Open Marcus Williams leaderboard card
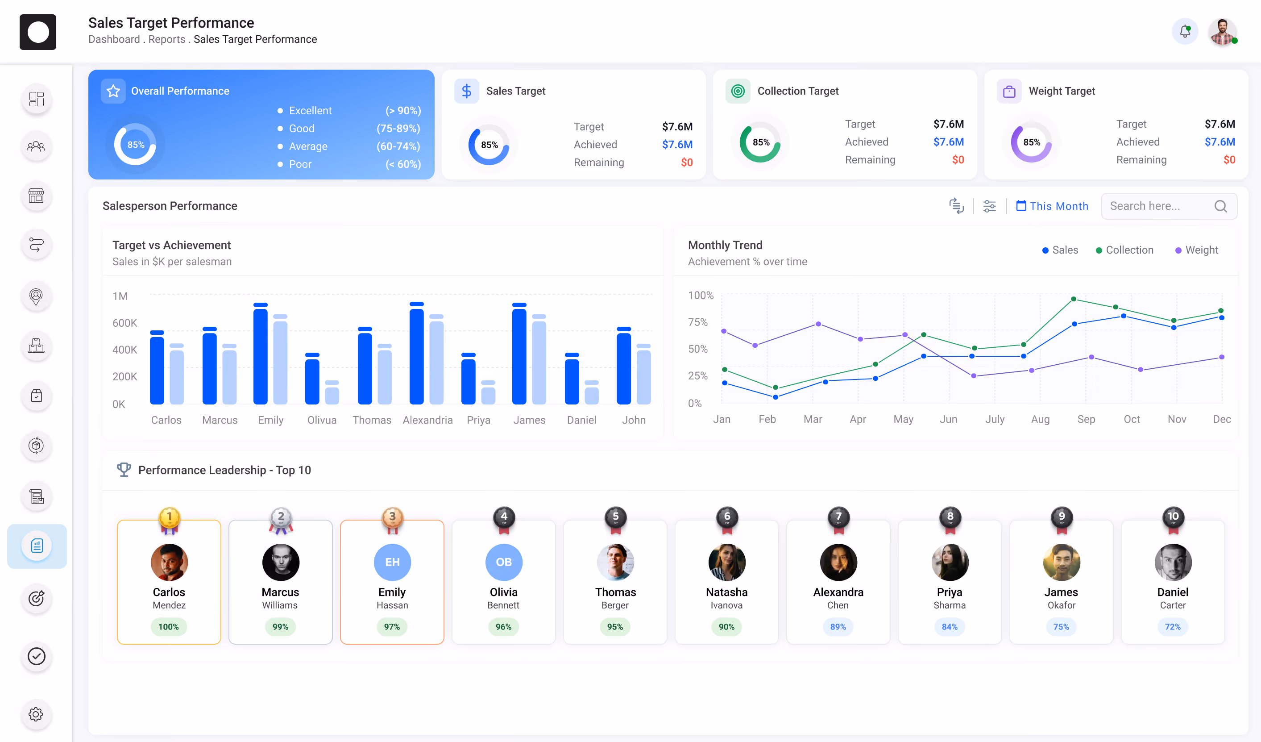Image resolution: width=1261 pixels, height=742 pixels. (281, 582)
